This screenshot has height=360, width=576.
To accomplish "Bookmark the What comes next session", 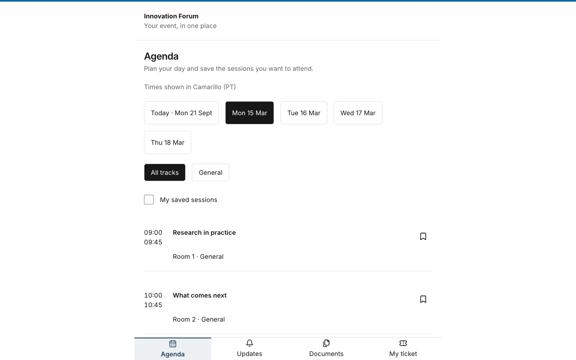I will click(423, 299).
